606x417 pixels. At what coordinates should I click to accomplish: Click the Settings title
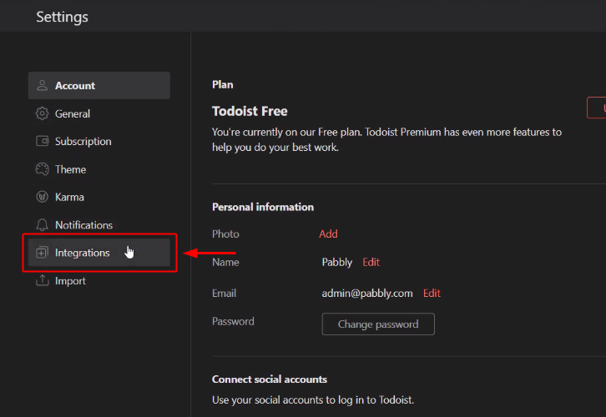[x=63, y=17]
